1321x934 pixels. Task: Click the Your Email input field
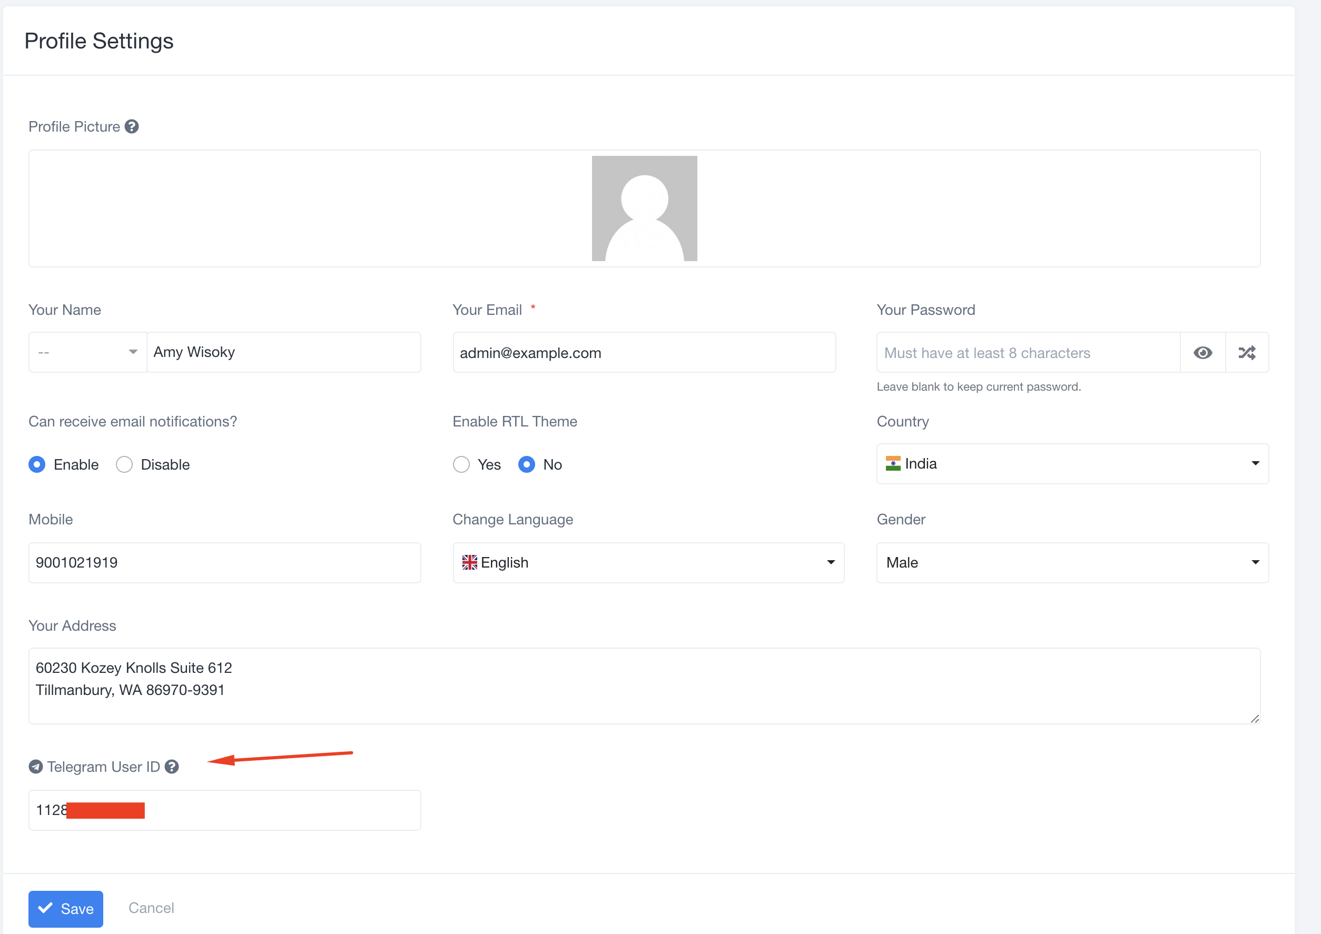[x=643, y=353]
